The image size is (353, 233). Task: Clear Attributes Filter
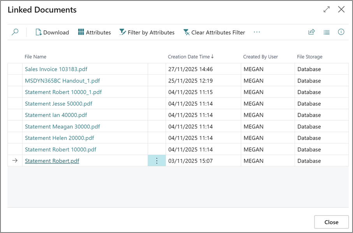pyautogui.click(x=214, y=32)
